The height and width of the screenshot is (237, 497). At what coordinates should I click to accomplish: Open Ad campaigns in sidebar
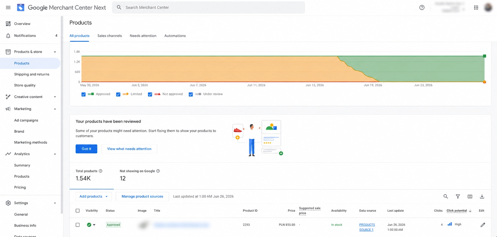click(26, 120)
